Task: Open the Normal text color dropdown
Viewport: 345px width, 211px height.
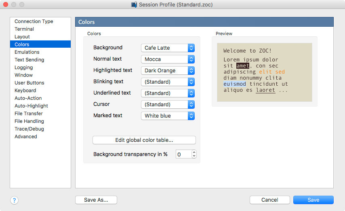Action: [168, 59]
